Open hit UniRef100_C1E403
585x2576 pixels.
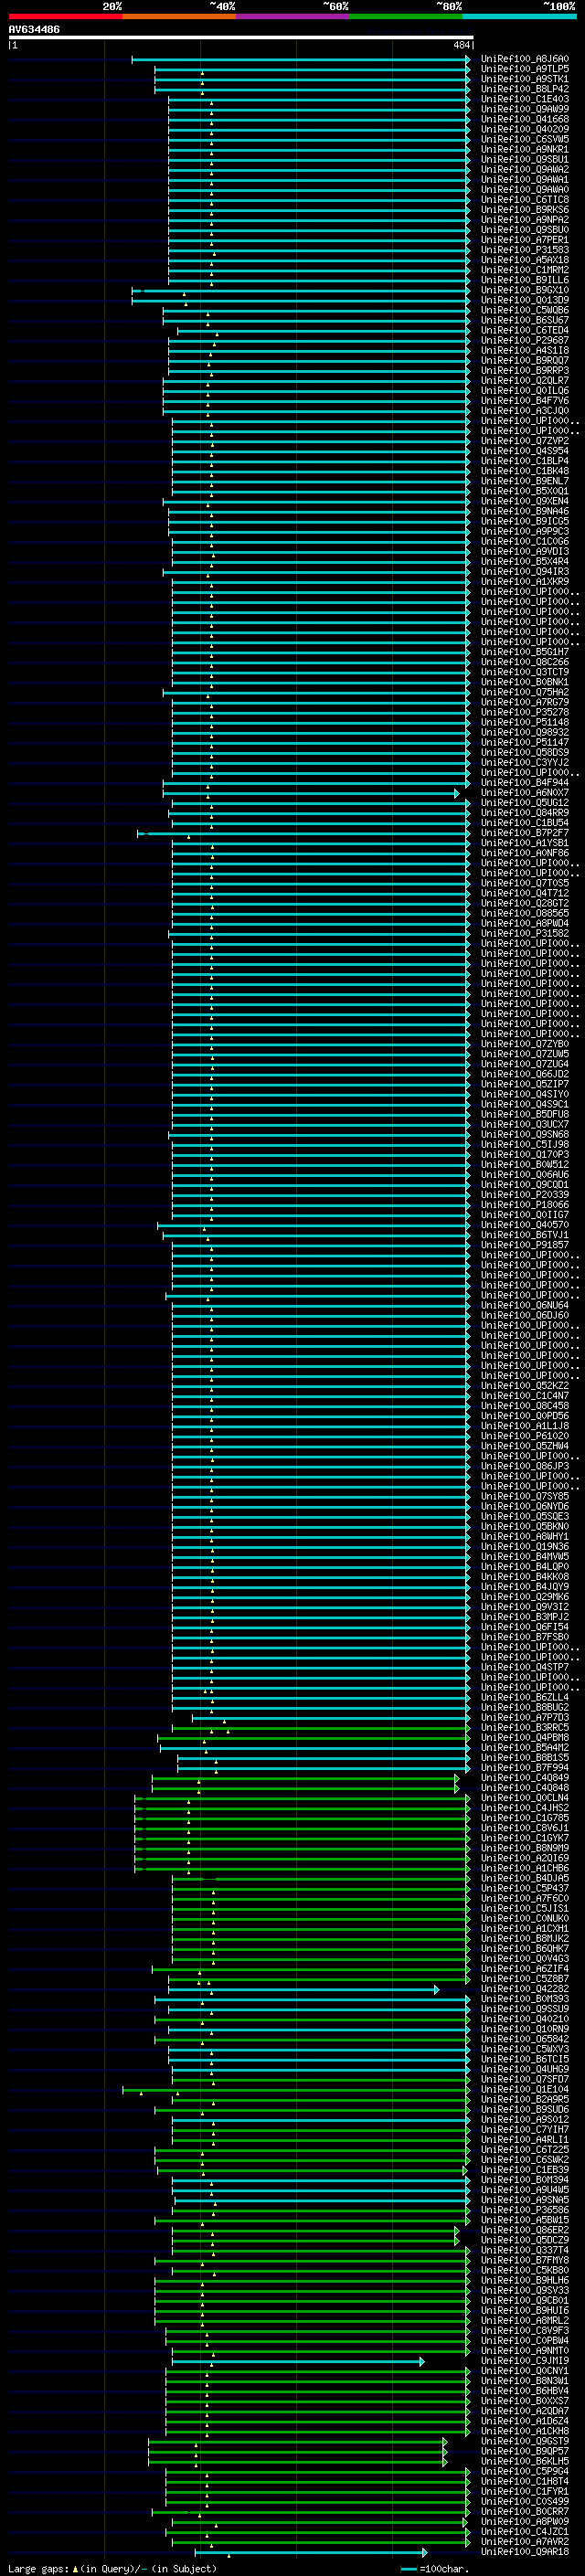[525, 99]
